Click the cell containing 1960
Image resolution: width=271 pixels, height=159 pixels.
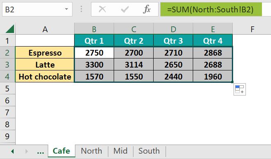(x=213, y=76)
